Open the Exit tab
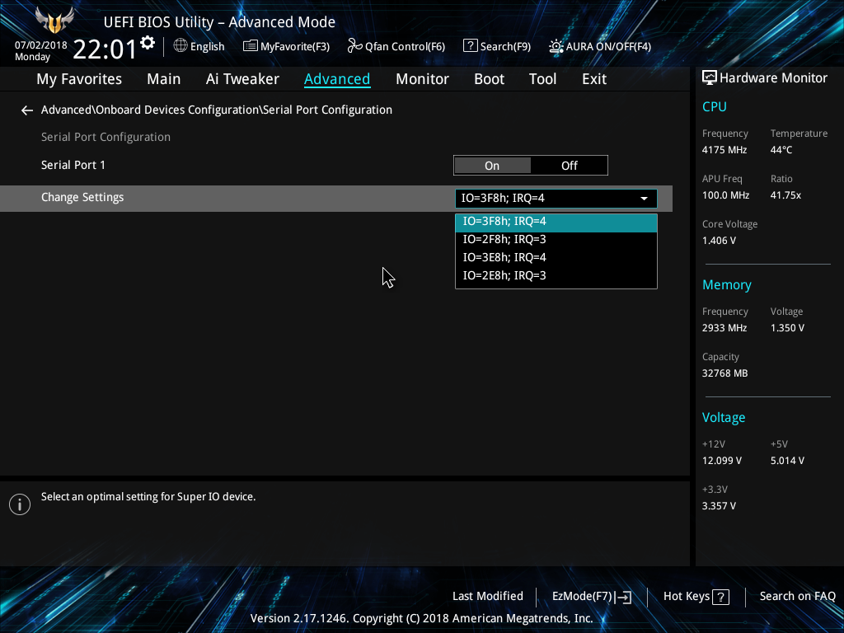 click(x=594, y=79)
